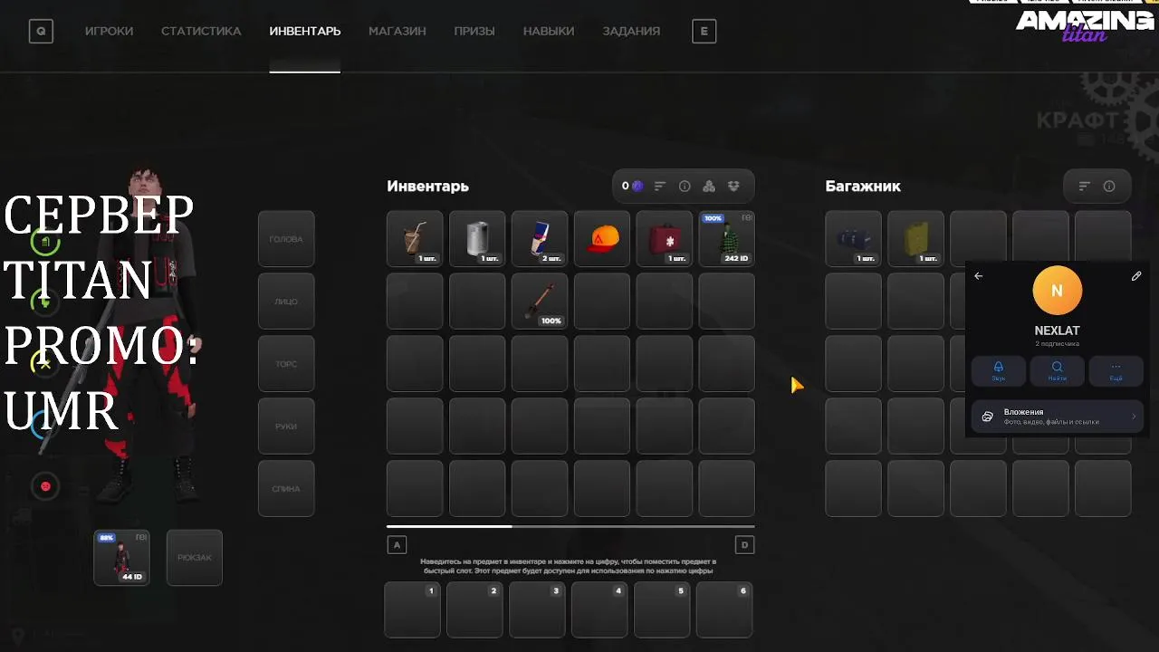Image resolution: width=1159 pixels, height=652 pixels.
Task: Select the dark duffel bag in Багажник
Action: coord(853,239)
